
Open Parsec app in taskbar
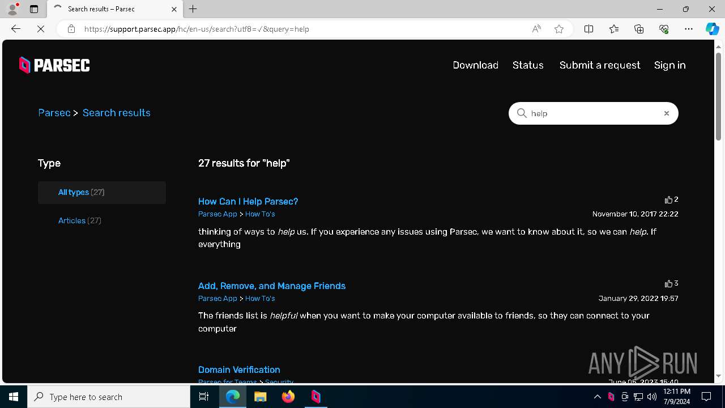316,397
